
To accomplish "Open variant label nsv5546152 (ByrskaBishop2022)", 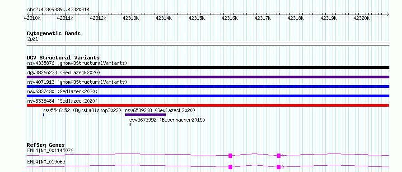I will coord(82,110).
